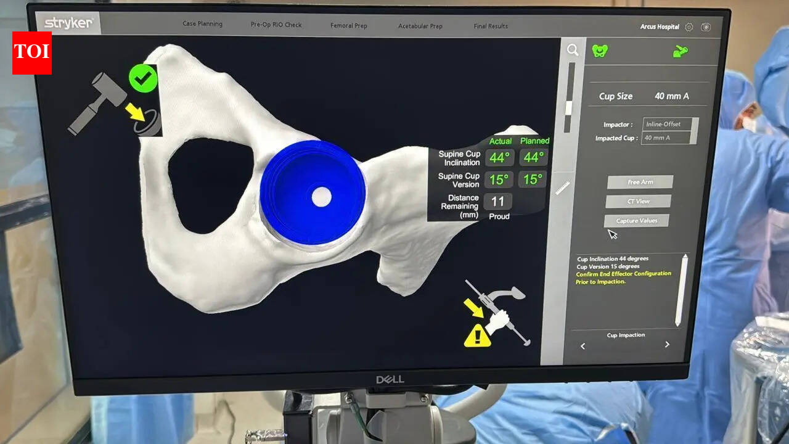Open the Impactor Inline-Offset dropdown
The image size is (789, 444).
click(671, 124)
